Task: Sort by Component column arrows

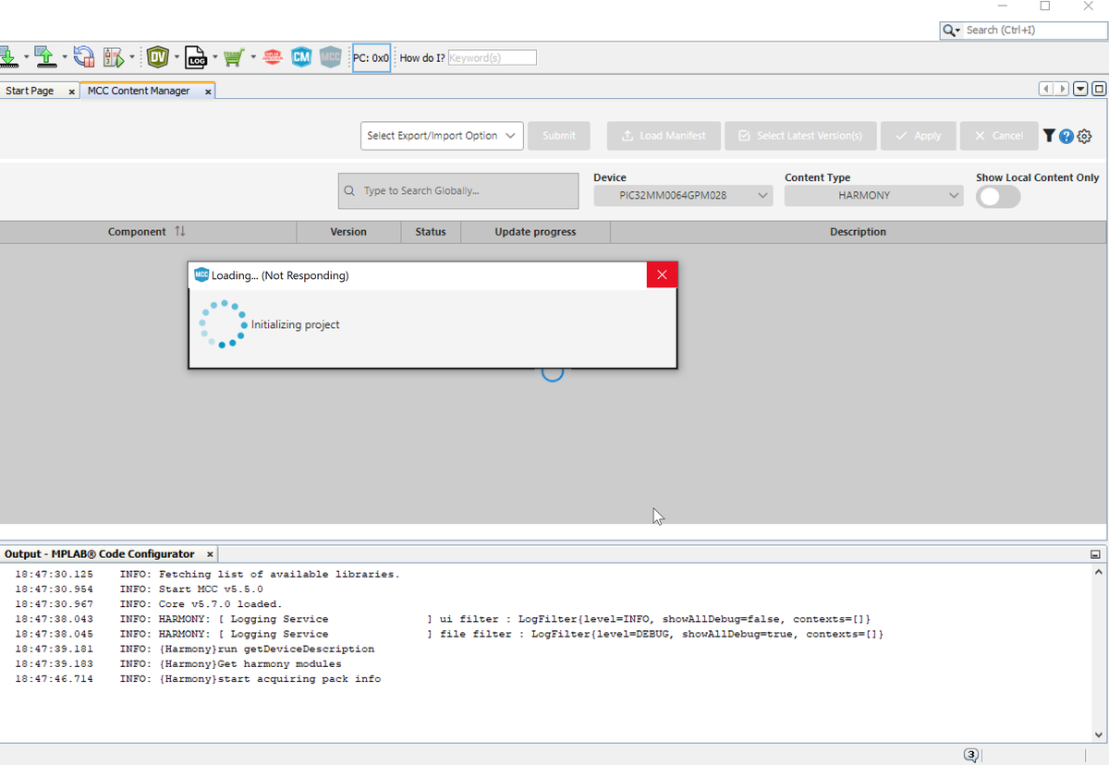Action: point(180,231)
